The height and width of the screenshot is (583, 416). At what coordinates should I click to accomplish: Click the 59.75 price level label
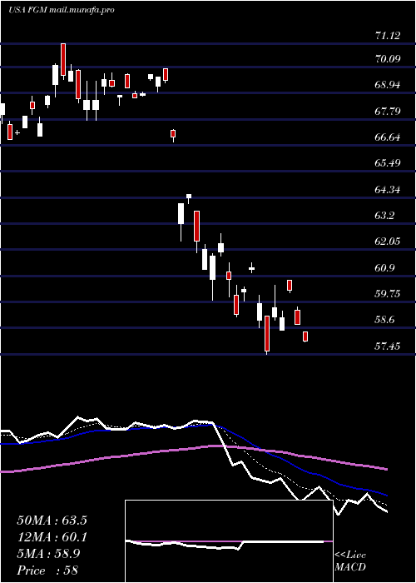coord(388,294)
